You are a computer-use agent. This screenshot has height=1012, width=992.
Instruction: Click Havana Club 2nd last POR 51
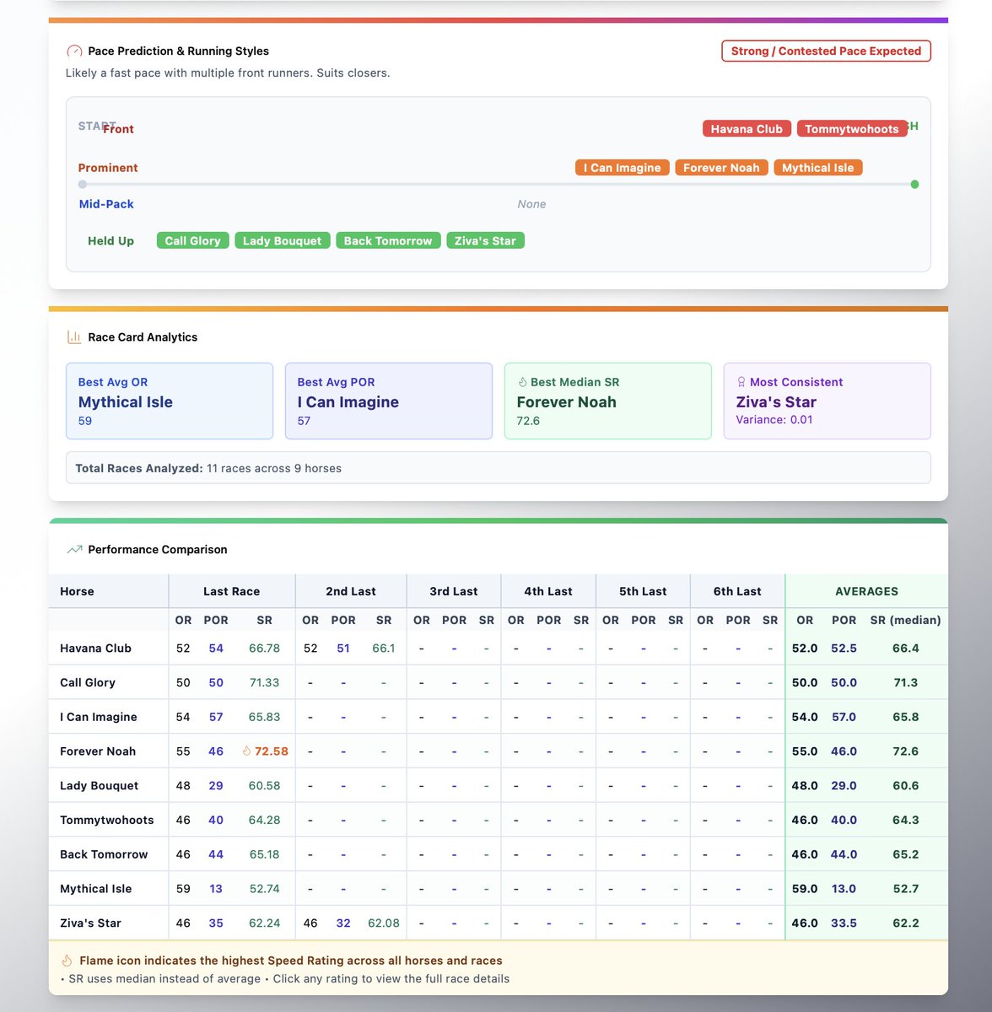pos(343,649)
